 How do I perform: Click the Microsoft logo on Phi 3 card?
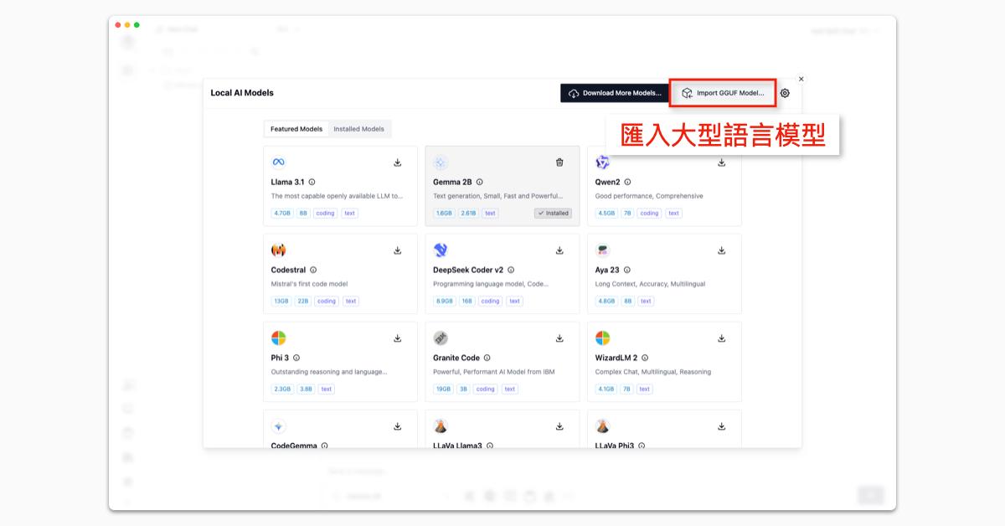pos(279,338)
